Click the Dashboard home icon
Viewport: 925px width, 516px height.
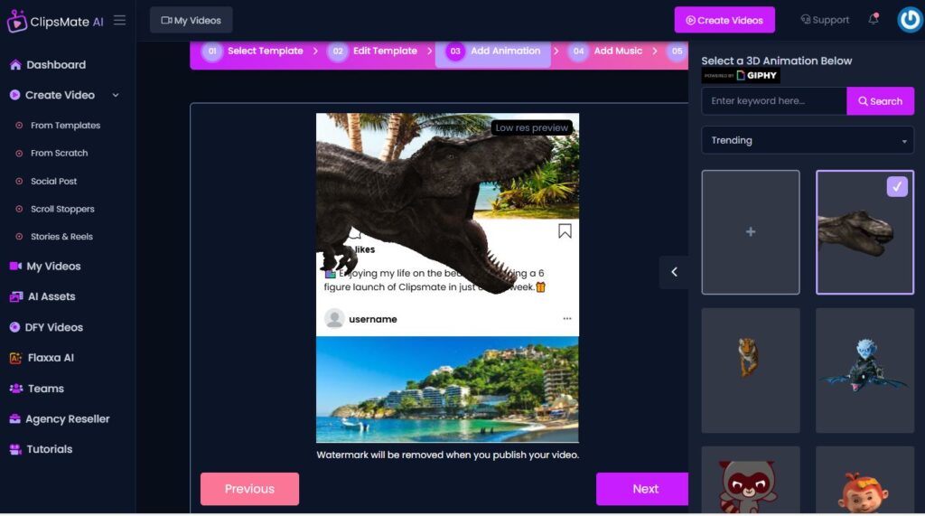[15, 65]
